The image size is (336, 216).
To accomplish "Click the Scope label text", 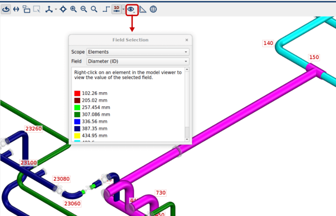I will click(x=78, y=52).
